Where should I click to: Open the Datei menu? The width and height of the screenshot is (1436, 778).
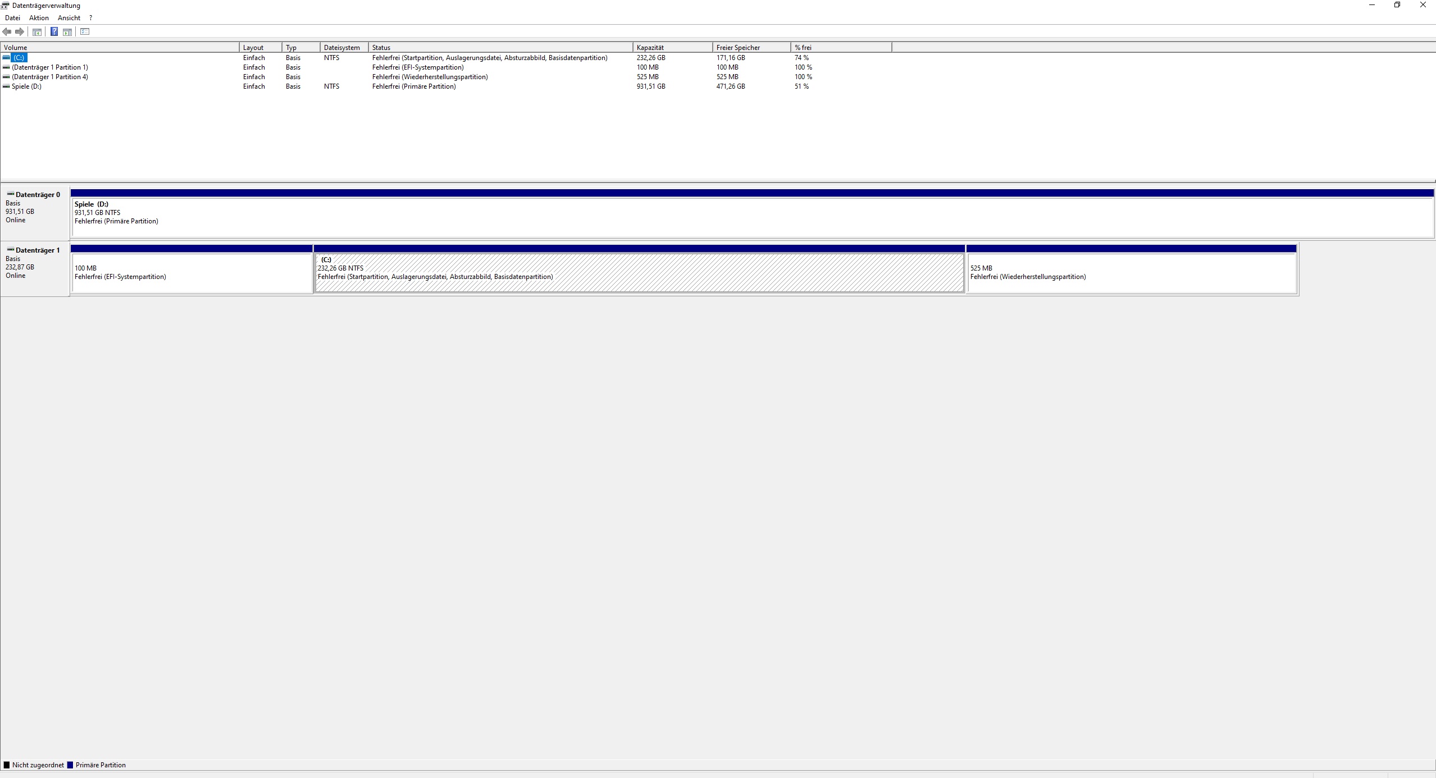point(12,18)
